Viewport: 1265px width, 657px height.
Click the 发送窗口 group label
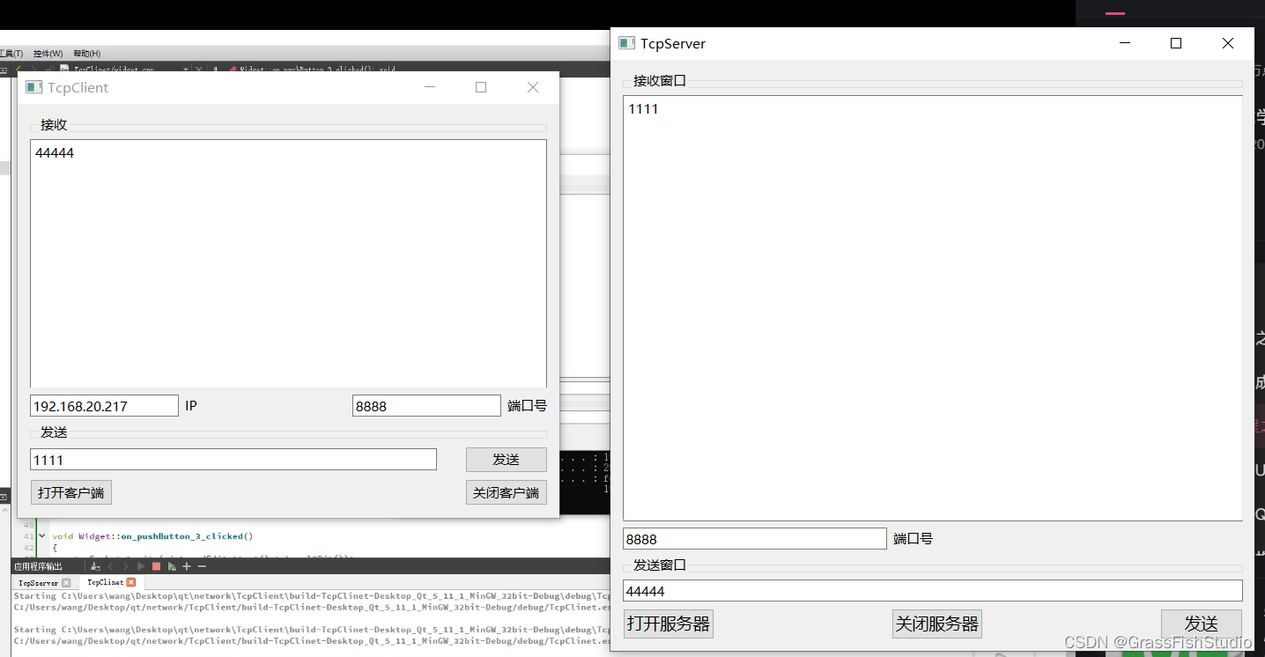pyautogui.click(x=660, y=565)
